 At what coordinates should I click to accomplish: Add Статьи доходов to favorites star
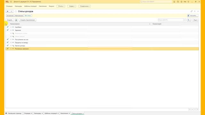(16, 11)
